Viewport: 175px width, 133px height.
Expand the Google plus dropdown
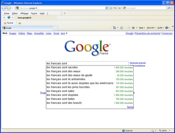click(x=64, y=33)
